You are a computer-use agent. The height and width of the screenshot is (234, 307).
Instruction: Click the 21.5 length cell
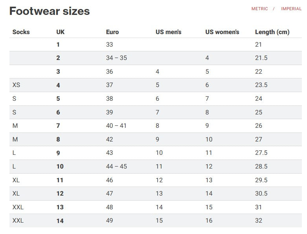pos(261,58)
